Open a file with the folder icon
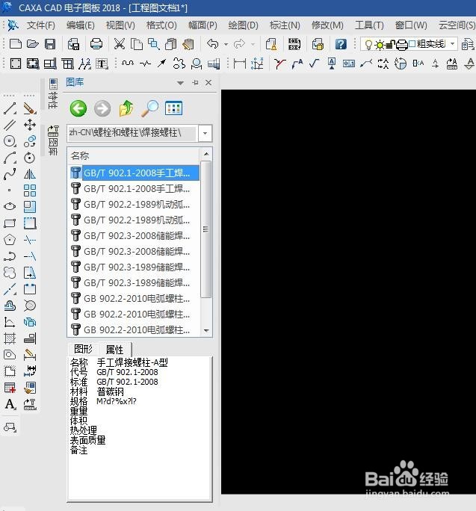The image size is (476, 511). pyautogui.click(x=33, y=43)
